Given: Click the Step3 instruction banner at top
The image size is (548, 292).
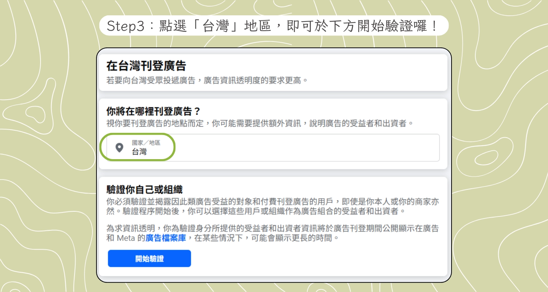Looking at the screenshot, I should [273, 26].
